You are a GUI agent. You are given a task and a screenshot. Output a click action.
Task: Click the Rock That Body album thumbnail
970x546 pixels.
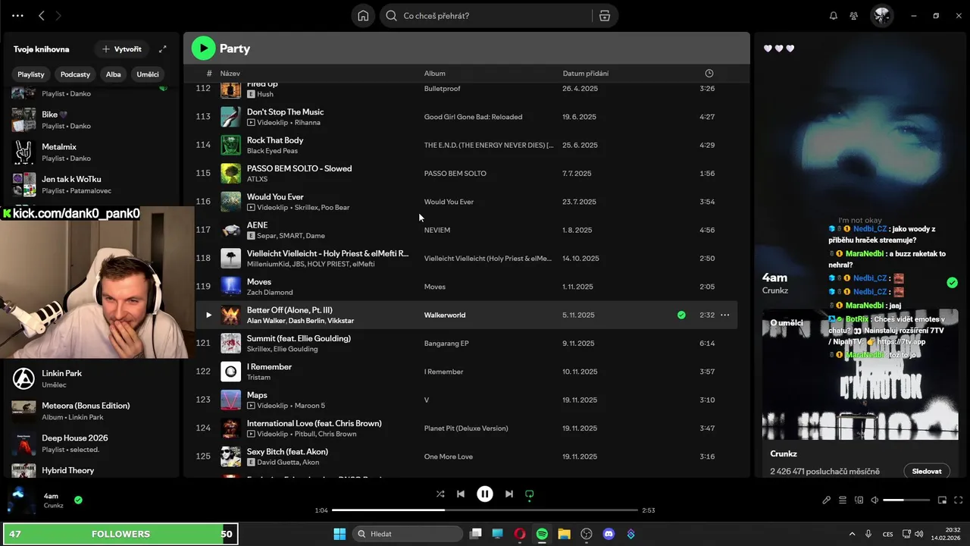[x=230, y=145]
